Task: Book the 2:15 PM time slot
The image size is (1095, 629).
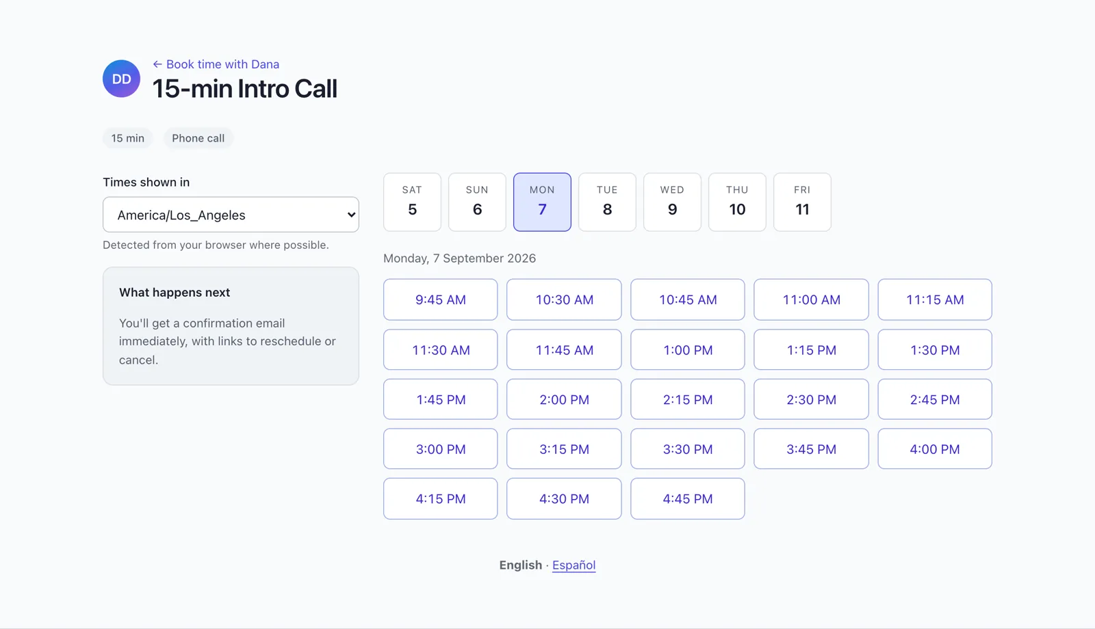Action: pyautogui.click(x=688, y=399)
